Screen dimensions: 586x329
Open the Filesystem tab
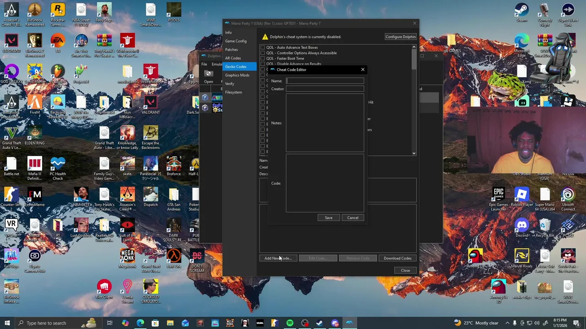point(233,92)
